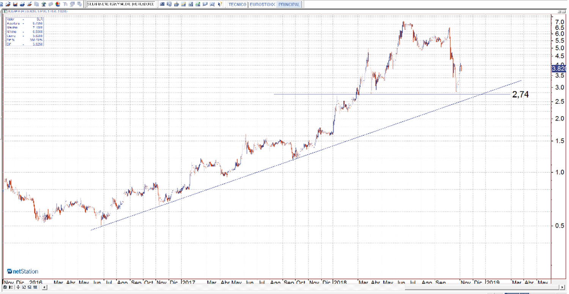The height and width of the screenshot is (294, 569).
Task: Click the 2017 label on the time axis
Action: click(x=189, y=283)
